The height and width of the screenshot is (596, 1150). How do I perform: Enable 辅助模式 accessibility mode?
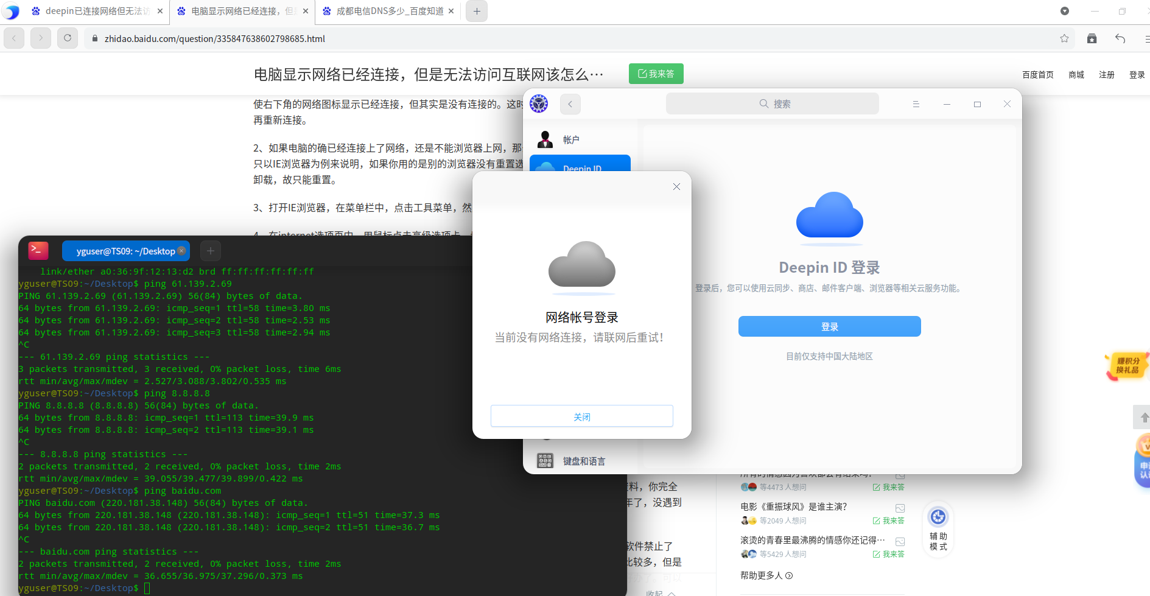[938, 528]
